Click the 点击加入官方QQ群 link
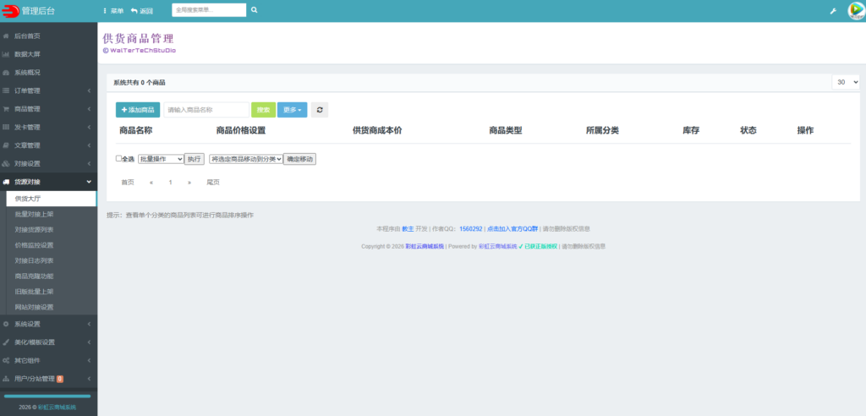 [x=512, y=229]
